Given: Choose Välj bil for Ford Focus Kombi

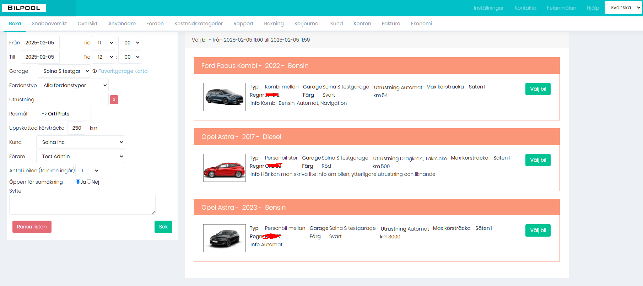Looking at the screenshot, I should pyautogui.click(x=538, y=89).
